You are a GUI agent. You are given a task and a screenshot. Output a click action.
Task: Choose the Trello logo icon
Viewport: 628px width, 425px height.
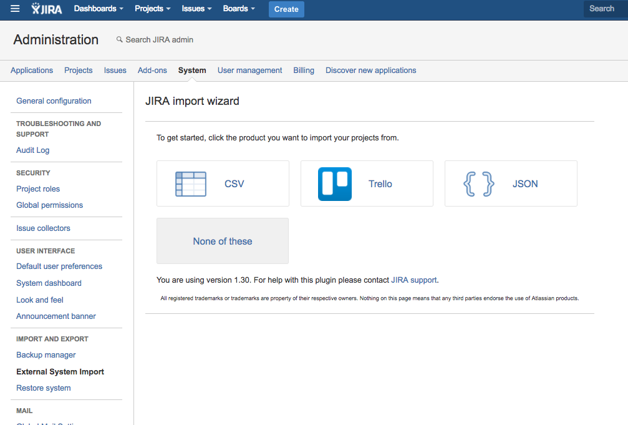[335, 184]
